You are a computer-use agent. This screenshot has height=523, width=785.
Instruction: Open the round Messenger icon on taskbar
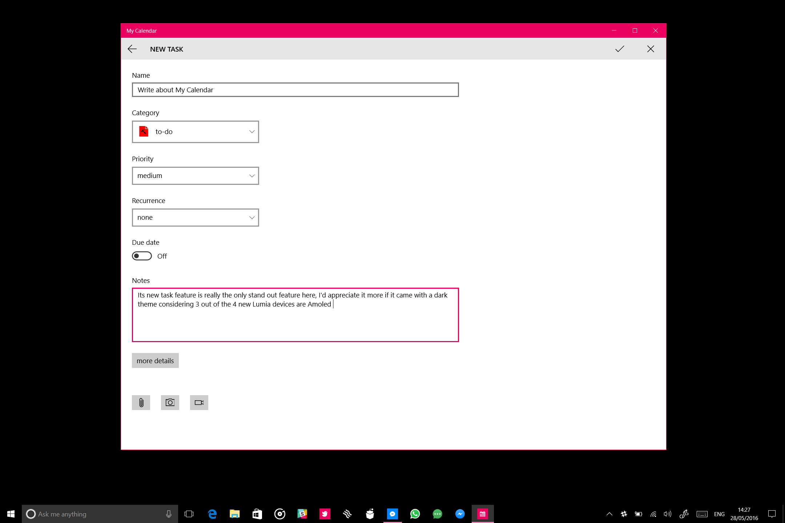coord(460,514)
